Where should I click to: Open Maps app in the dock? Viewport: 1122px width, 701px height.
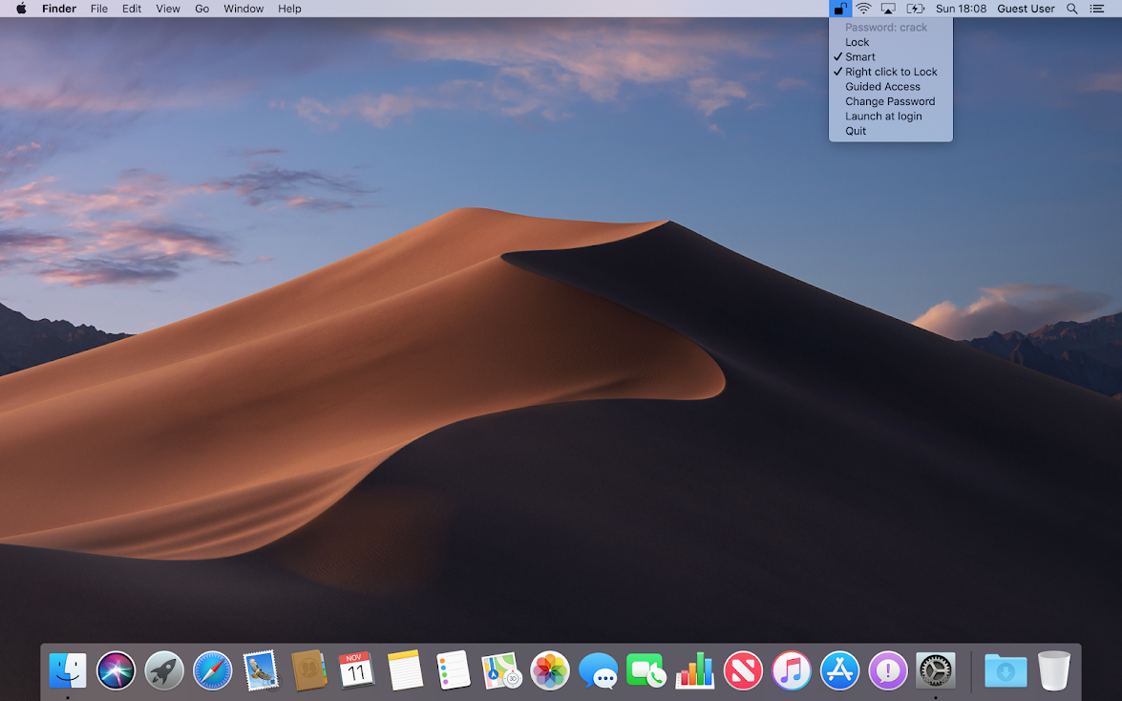501,671
